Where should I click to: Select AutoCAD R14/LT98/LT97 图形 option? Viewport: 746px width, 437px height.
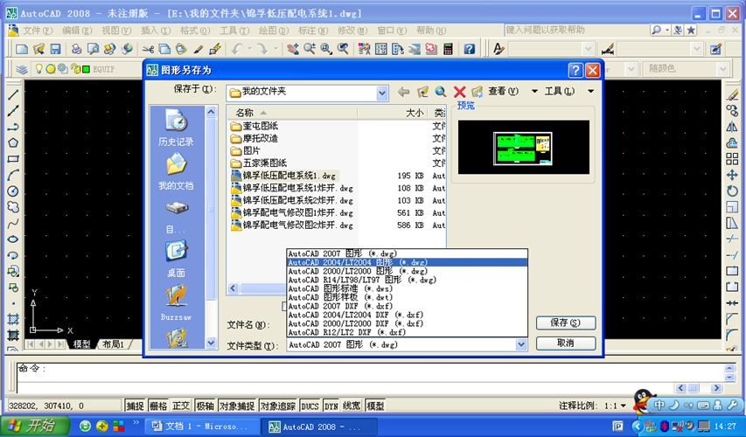(408, 280)
